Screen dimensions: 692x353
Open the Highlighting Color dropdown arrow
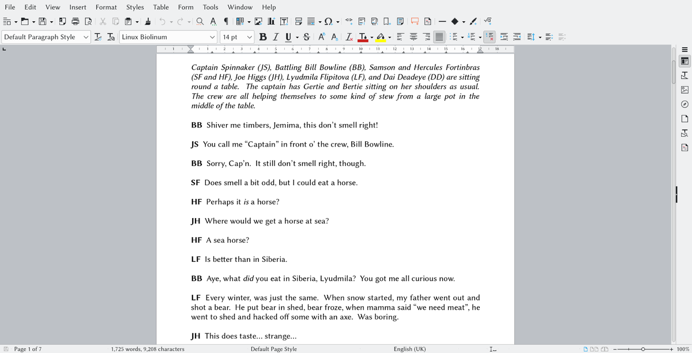point(390,37)
